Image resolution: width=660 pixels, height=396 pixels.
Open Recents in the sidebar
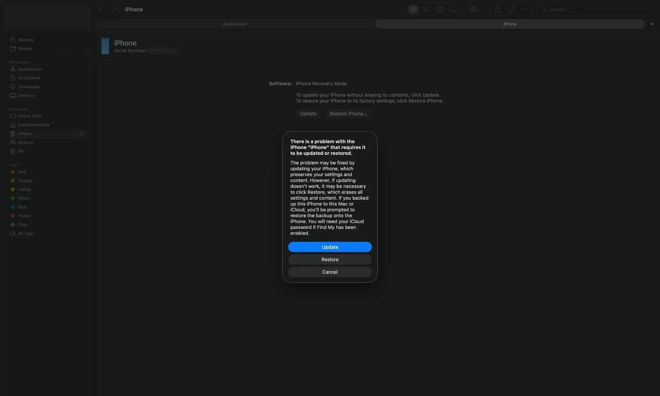pos(46,40)
